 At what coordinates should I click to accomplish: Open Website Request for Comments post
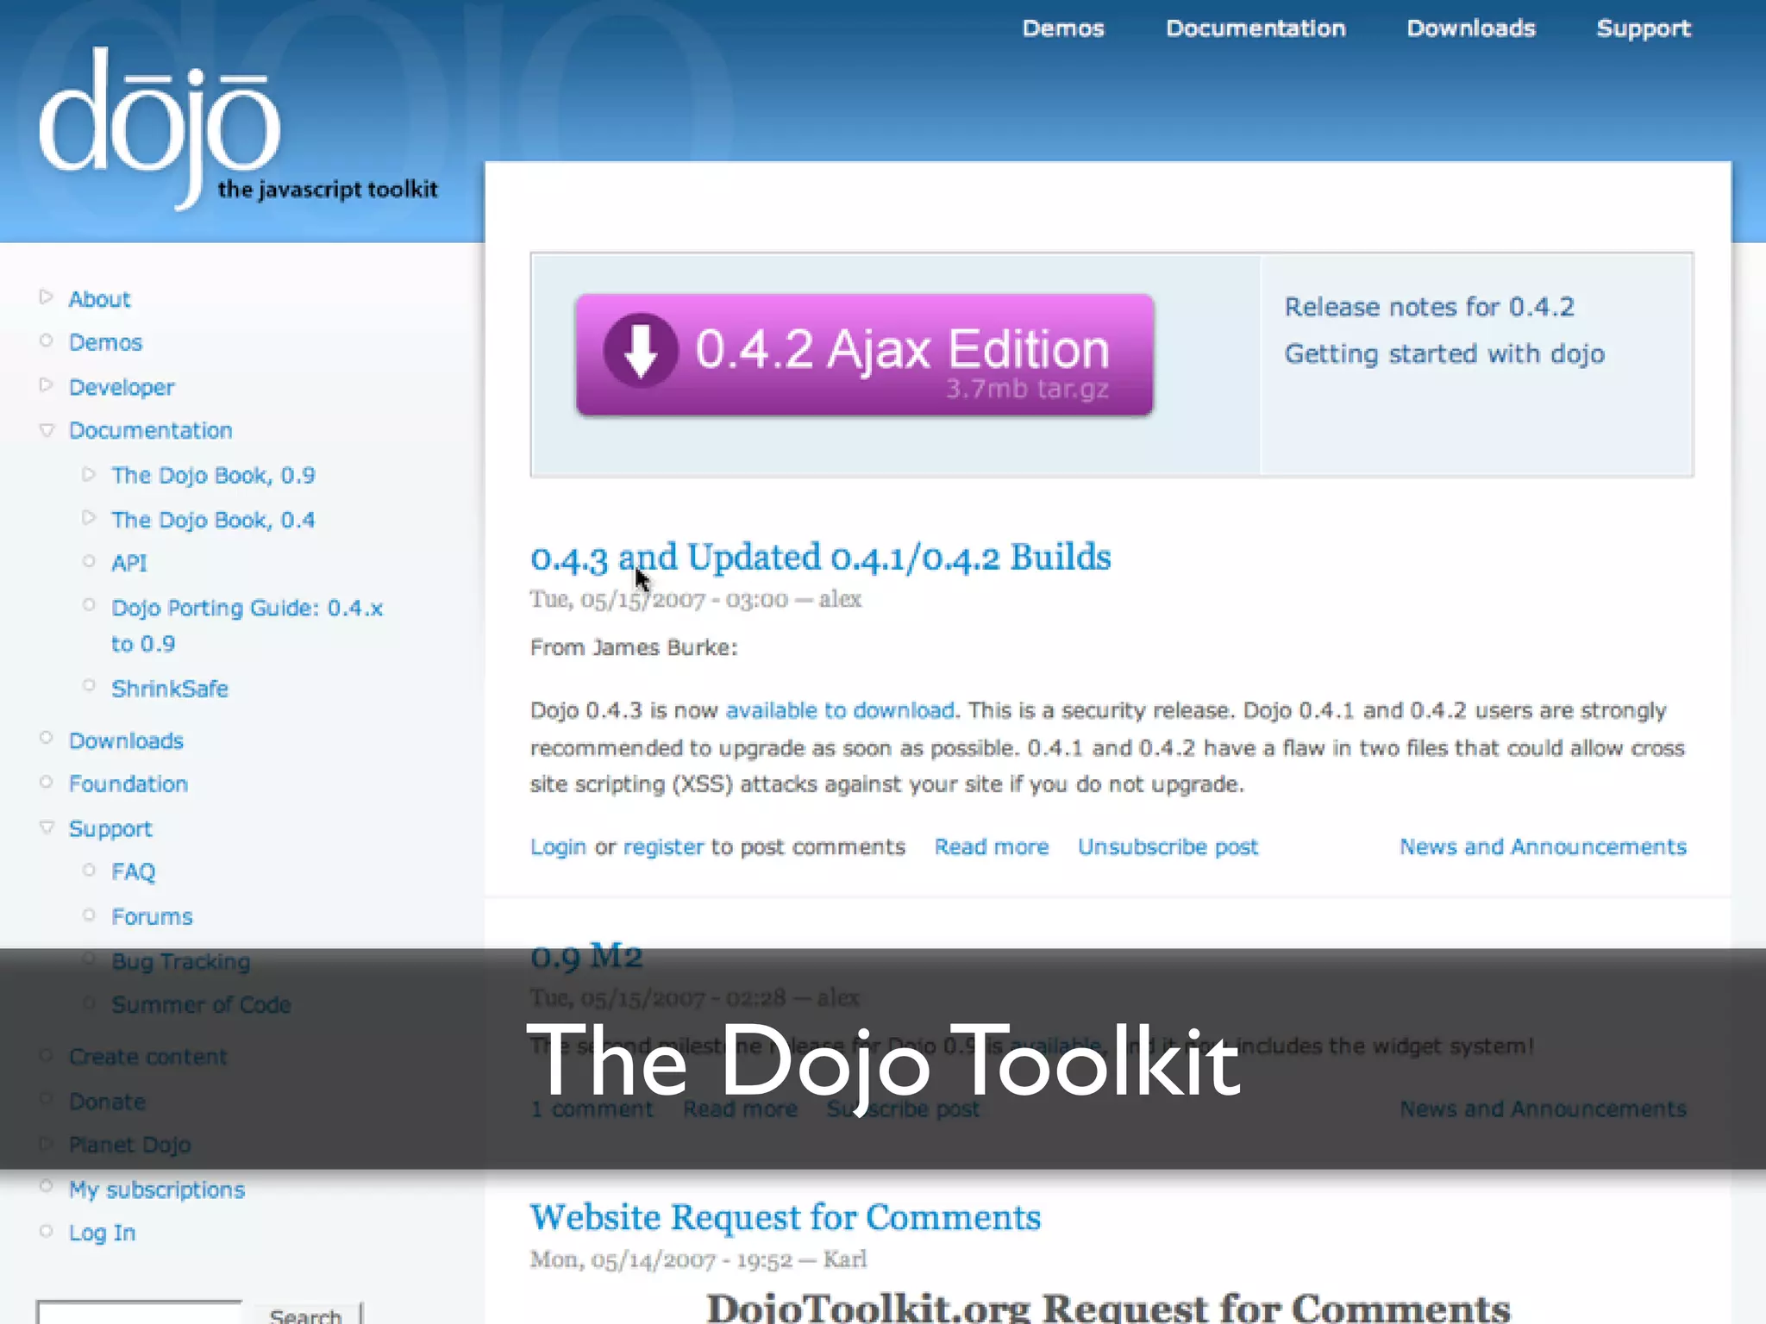point(785,1218)
